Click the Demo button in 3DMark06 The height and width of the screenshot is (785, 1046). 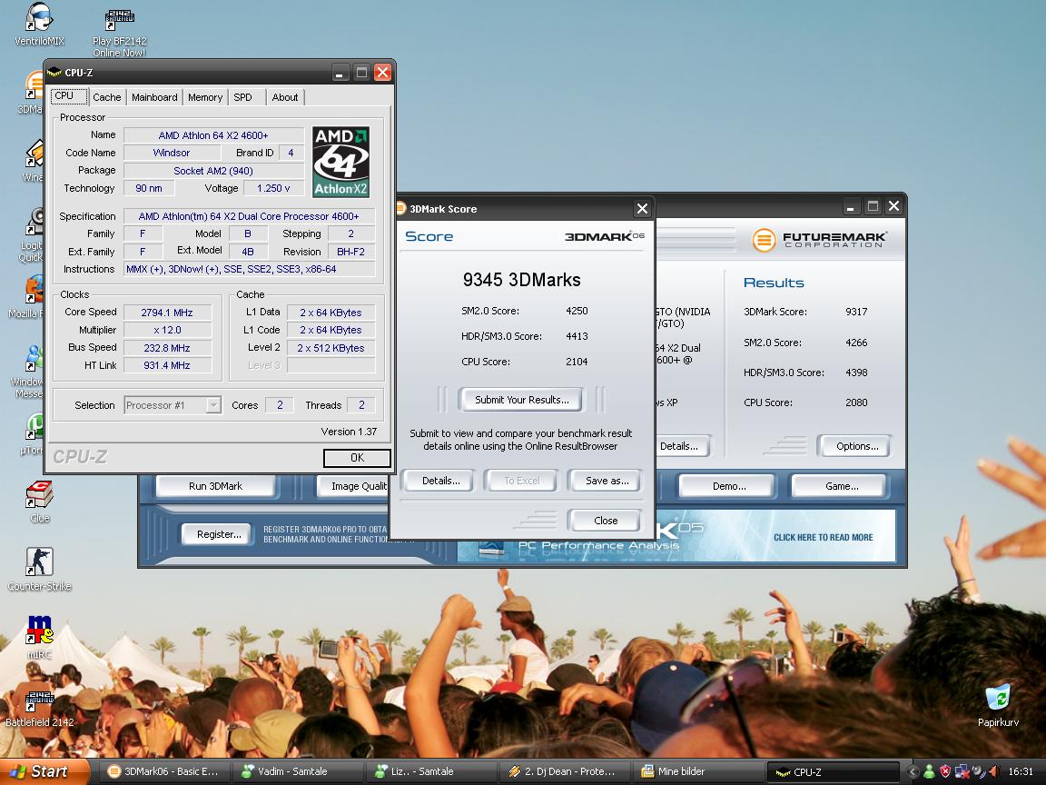pos(729,486)
